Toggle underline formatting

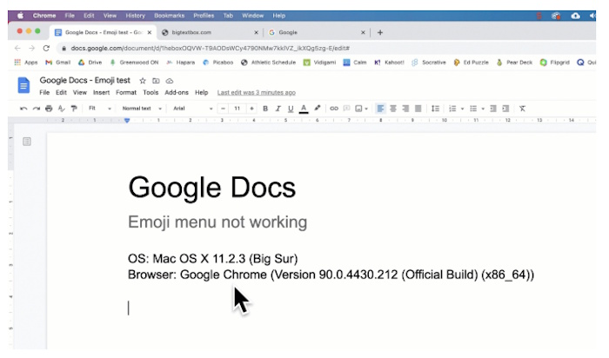click(291, 109)
